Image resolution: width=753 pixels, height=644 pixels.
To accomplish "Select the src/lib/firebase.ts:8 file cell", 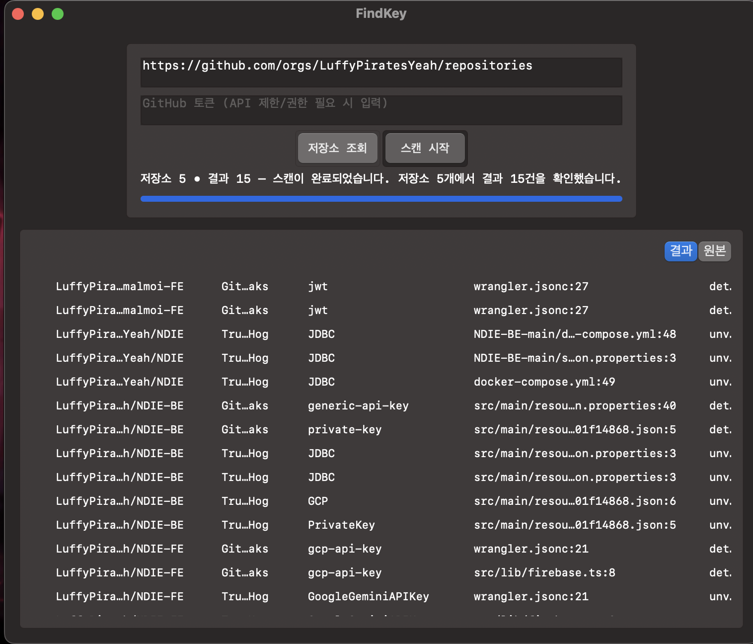I will 544,572.
